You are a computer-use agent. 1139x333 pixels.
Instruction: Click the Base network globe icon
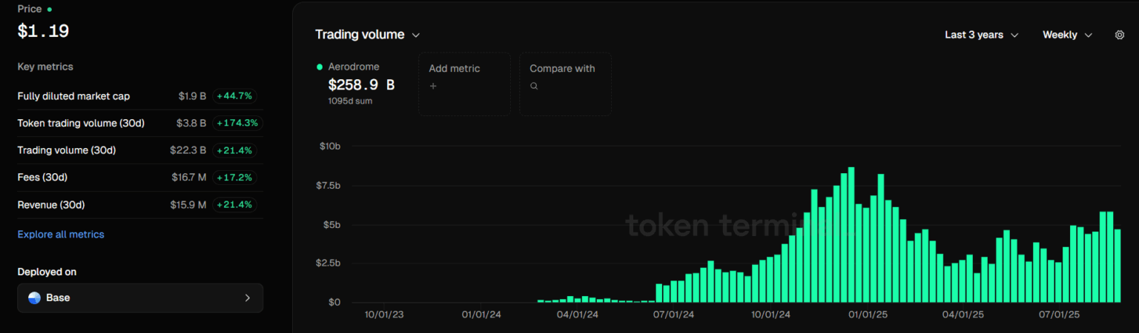click(34, 297)
